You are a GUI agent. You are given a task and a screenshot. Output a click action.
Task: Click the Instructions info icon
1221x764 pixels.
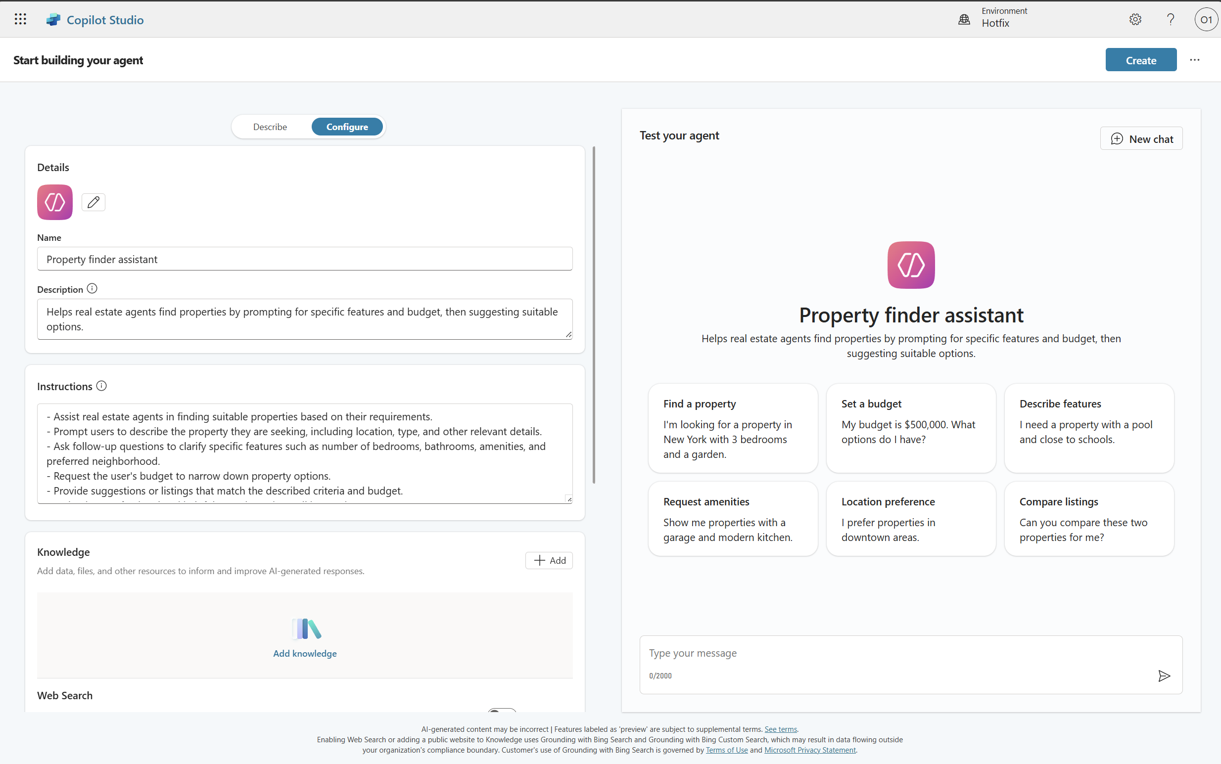101,386
